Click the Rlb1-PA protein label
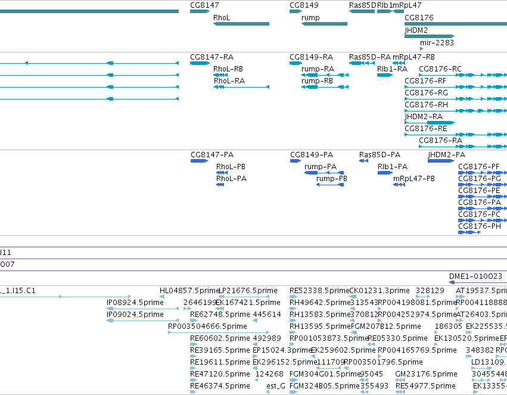The height and width of the screenshot is (395, 507). point(393,167)
